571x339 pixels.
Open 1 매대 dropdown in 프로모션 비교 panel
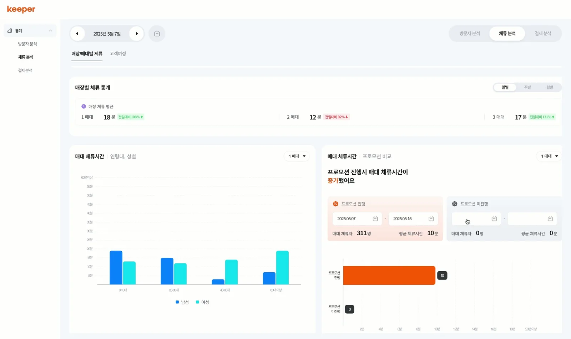click(549, 156)
